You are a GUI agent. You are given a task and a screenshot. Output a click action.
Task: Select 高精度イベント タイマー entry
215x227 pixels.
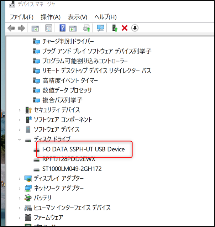click(70, 80)
